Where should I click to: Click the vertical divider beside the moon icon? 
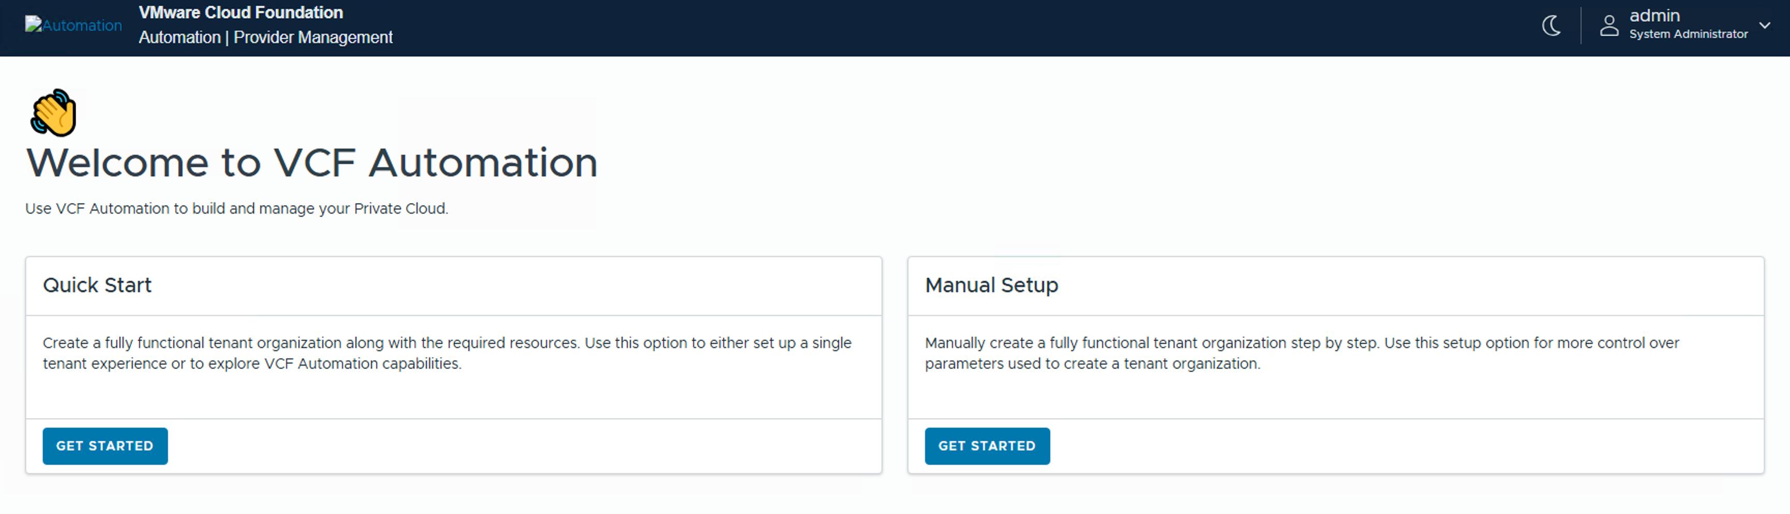(x=1581, y=26)
